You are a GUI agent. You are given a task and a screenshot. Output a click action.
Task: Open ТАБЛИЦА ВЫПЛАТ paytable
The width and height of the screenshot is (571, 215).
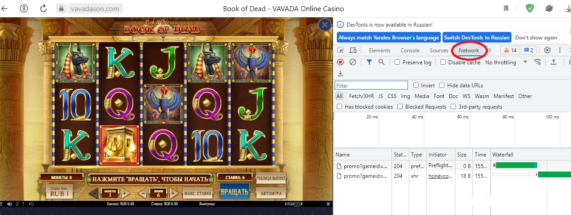click(271, 179)
